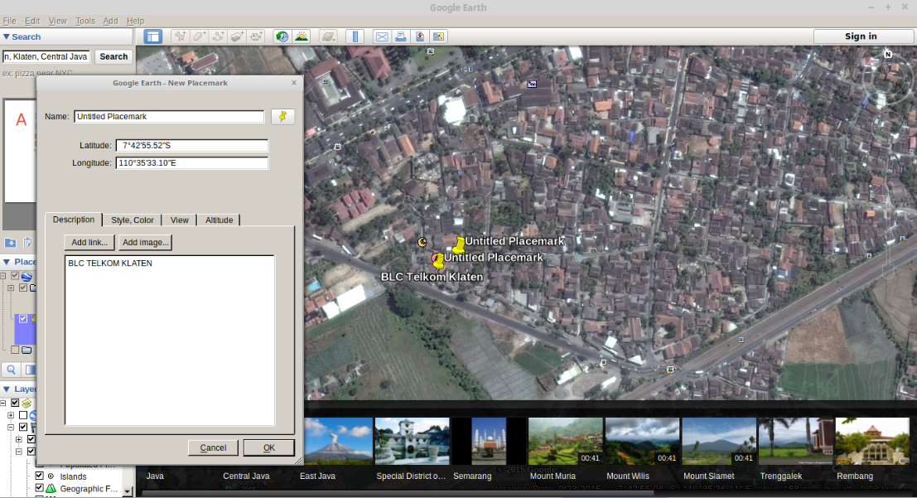The image size is (917, 498).
Task: Switch to the Altitude tab
Action: (219, 220)
